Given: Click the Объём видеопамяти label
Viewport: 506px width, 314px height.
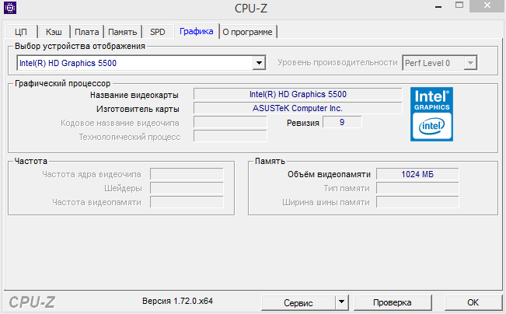Looking at the screenshot, I should (329, 174).
